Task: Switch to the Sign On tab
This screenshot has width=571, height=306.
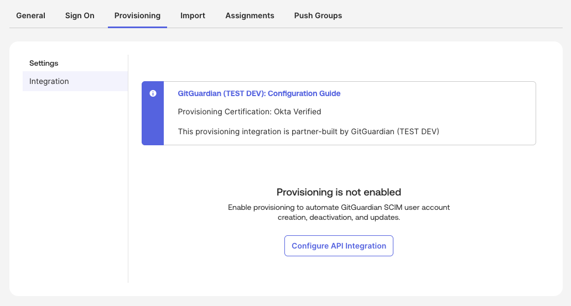Action: (x=80, y=15)
